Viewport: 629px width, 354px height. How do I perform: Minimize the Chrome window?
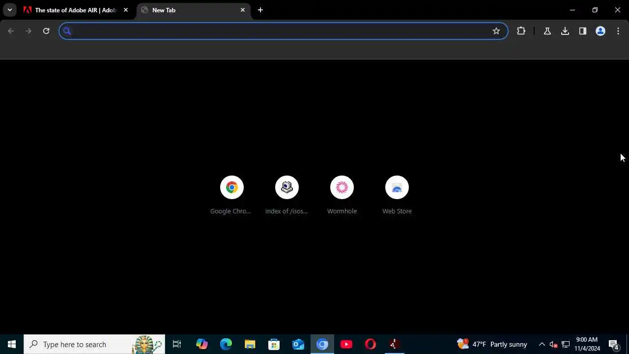[x=572, y=10]
